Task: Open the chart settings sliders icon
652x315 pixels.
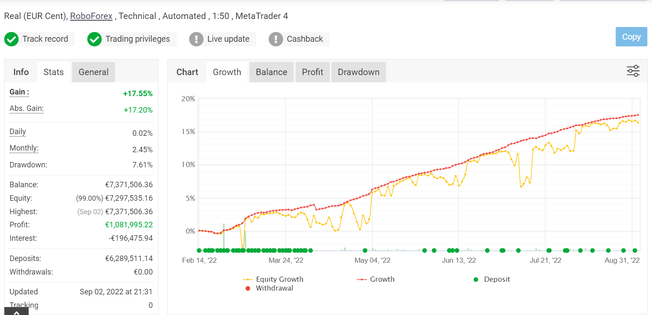Action: (633, 71)
